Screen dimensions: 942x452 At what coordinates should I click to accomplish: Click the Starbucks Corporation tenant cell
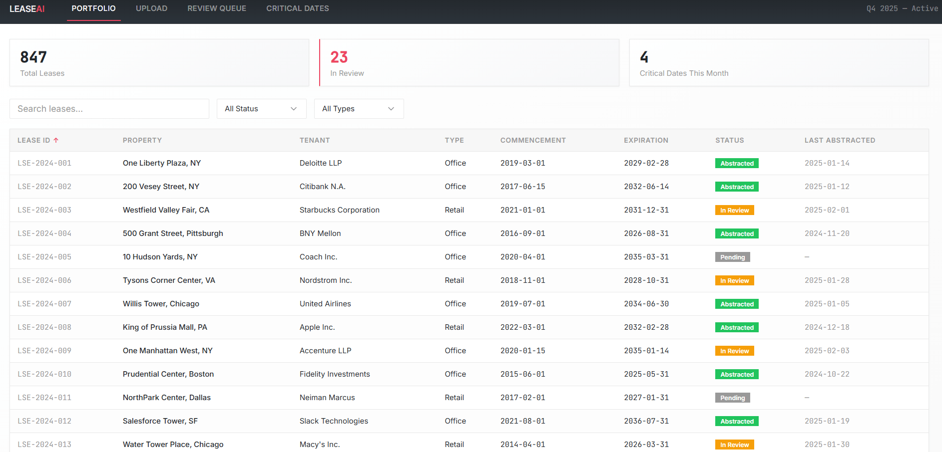click(x=340, y=210)
